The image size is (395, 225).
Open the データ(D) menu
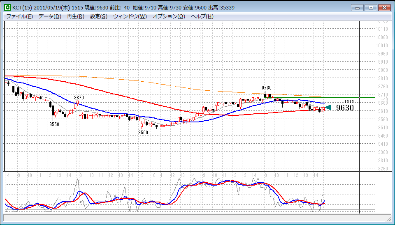(x=50, y=16)
